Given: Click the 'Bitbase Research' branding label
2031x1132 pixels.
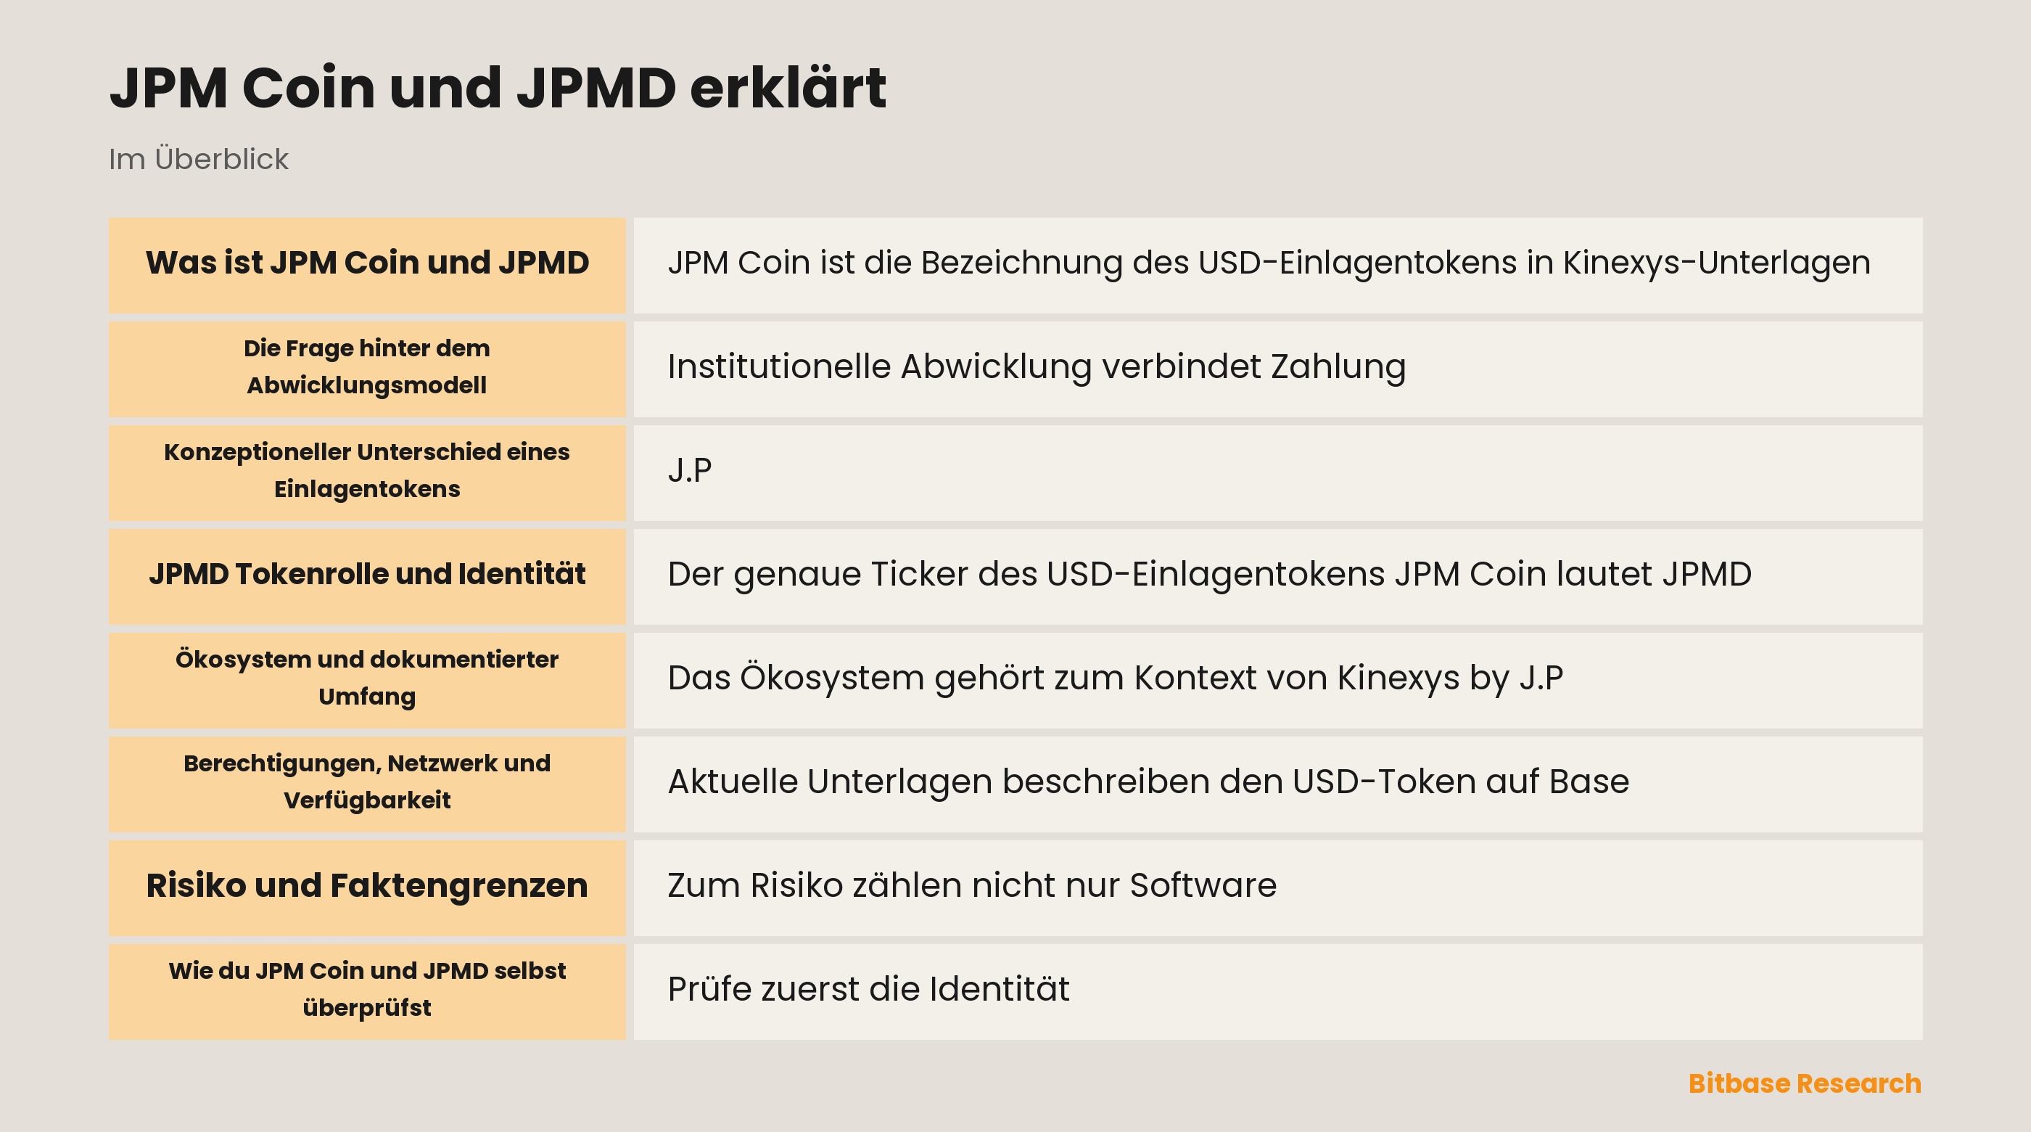Looking at the screenshot, I should [1804, 1083].
